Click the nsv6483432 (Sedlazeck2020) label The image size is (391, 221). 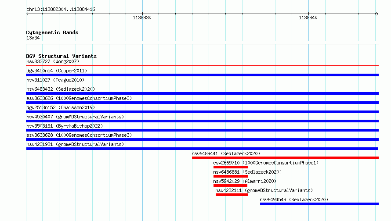click(x=61, y=89)
